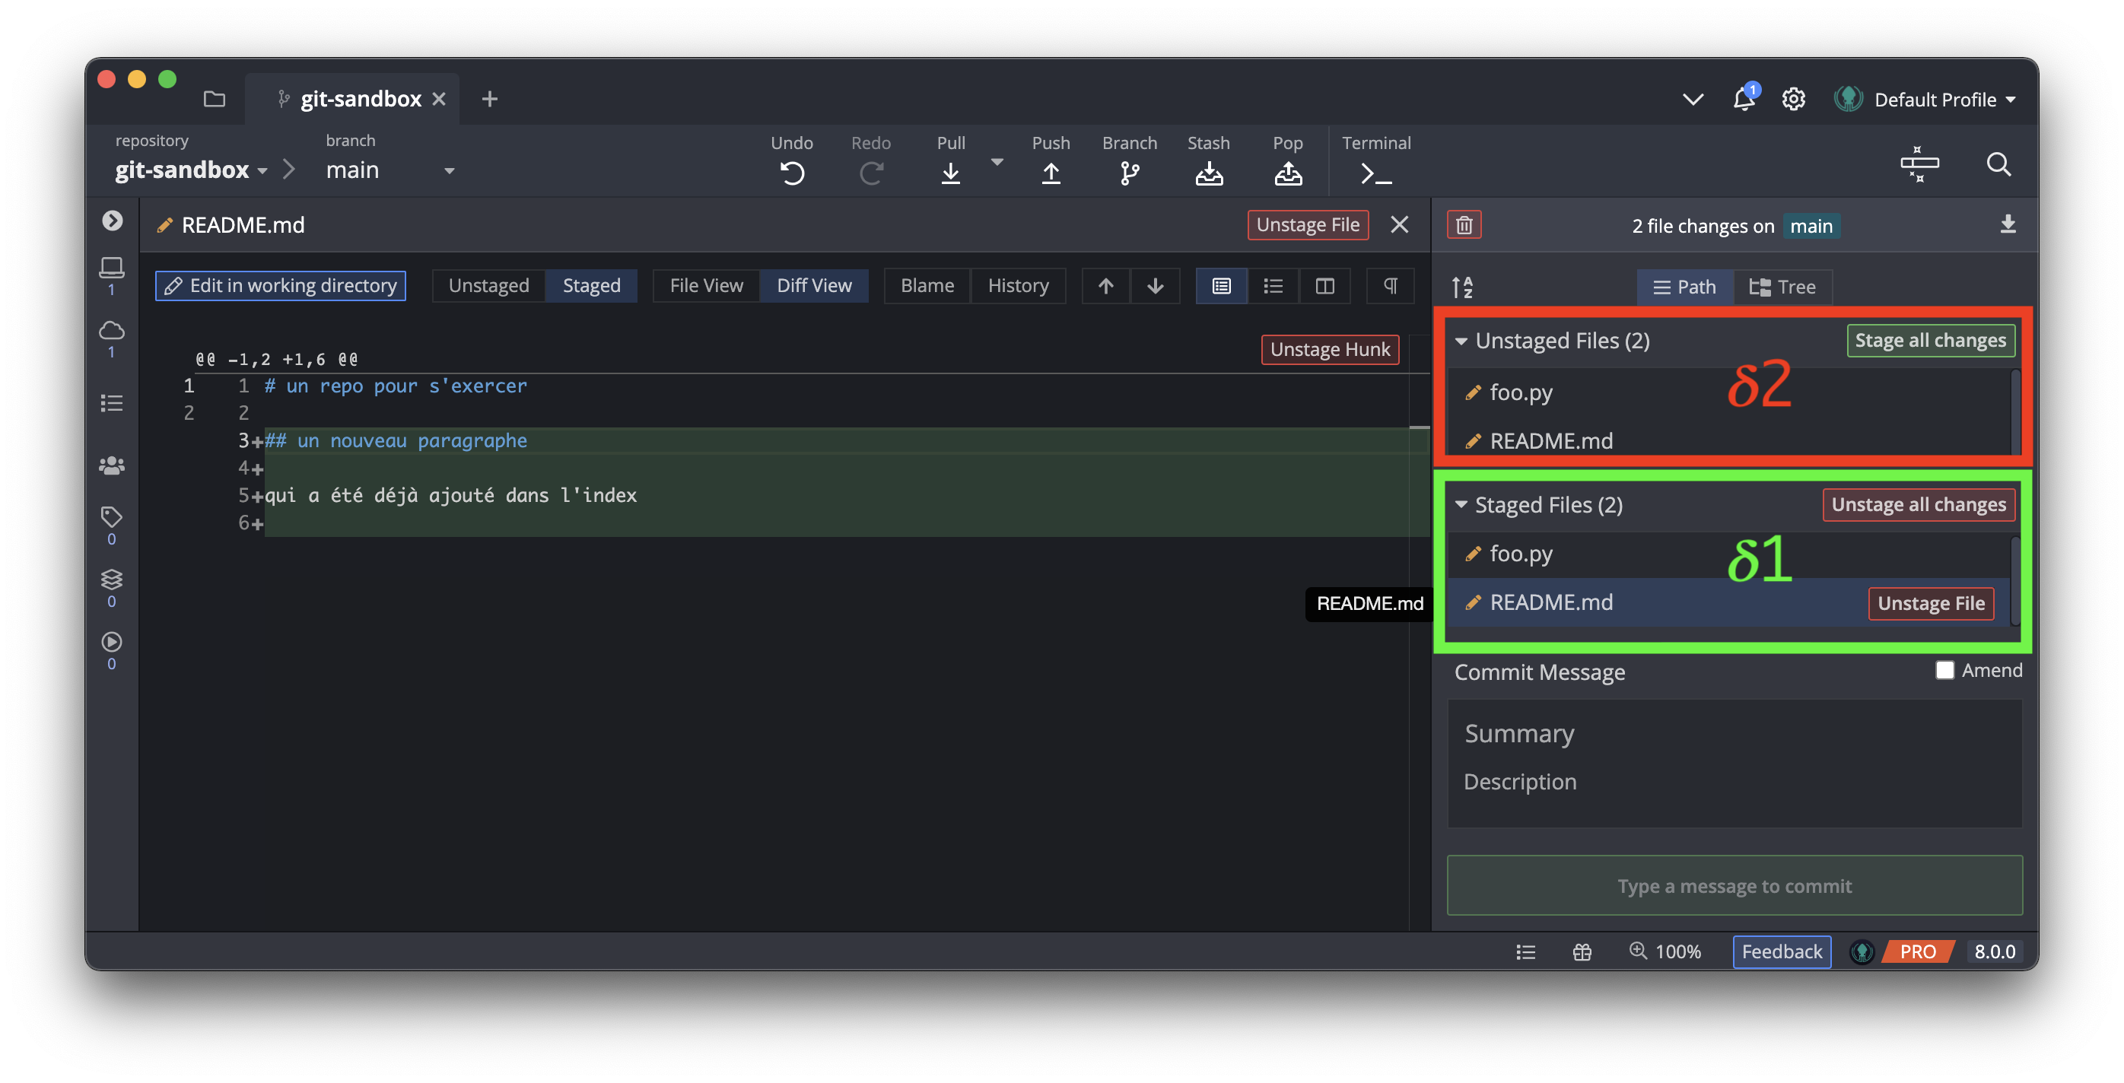2124x1083 pixels.
Task: Open the Terminal from toolbar
Action: click(x=1375, y=172)
